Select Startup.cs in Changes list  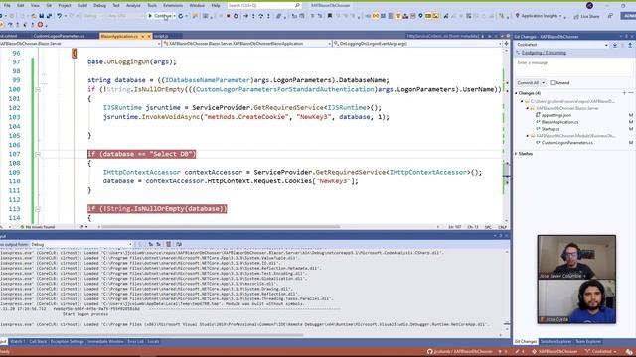pos(551,129)
